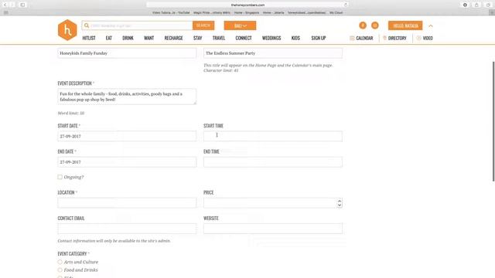This screenshot has height=278, width=495.
Task: Tick the Ongoing checkbox
Action: tap(60, 177)
